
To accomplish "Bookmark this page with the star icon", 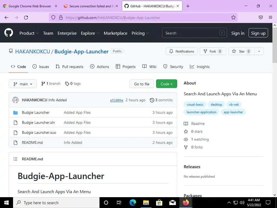I will coord(233,17).
